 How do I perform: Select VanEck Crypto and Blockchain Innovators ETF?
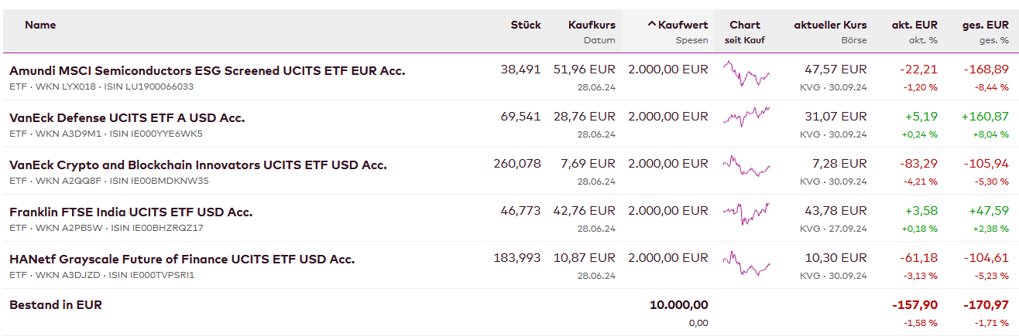(197, 165)
